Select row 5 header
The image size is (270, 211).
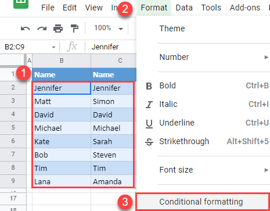point(13,128)
